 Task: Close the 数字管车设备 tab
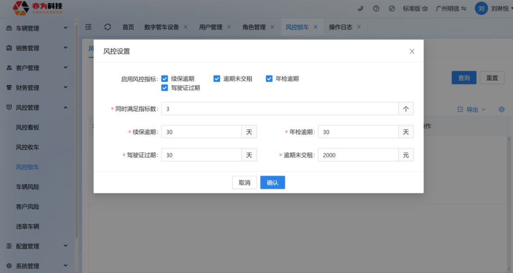(x=186, y=27)
